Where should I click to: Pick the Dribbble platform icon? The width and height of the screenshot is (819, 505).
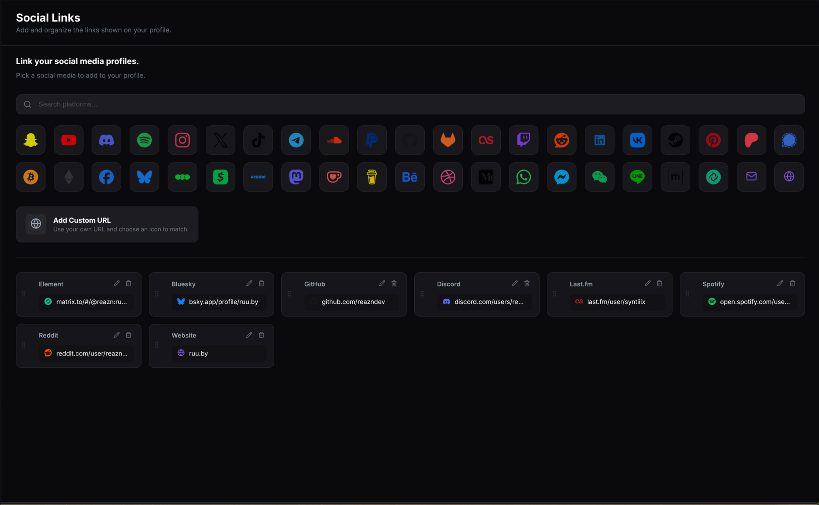click(448, 177)
